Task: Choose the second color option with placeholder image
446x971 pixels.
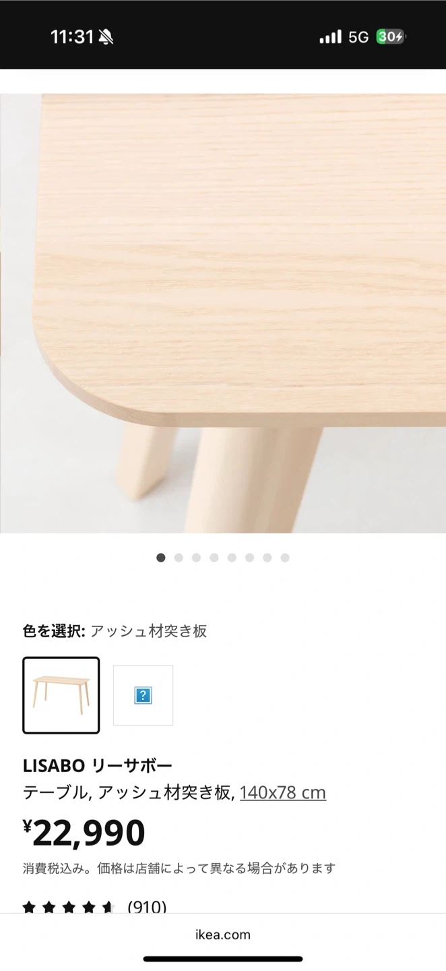Action: (x=143, y=695)
